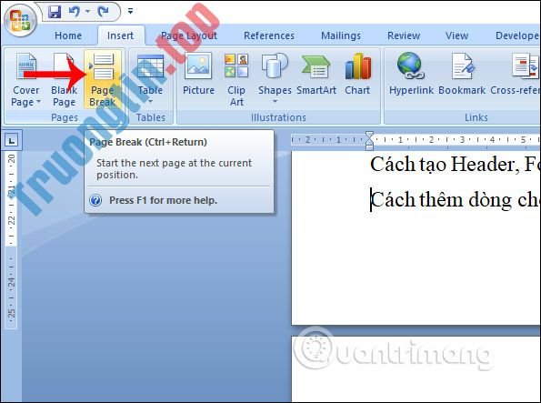Screen dimensions: 541x403
Task: Click the tab stop selector on ruler
Action: [x=12, y=140]
